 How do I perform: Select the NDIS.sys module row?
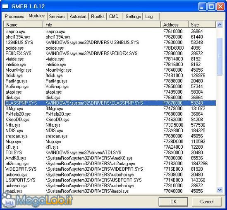pyautogui.click(x=110, y=130)
